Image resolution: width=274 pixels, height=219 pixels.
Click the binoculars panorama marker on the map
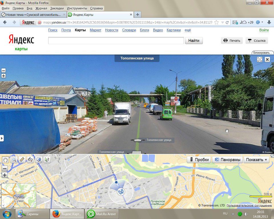pyautogui.click(x=121, y=192)
